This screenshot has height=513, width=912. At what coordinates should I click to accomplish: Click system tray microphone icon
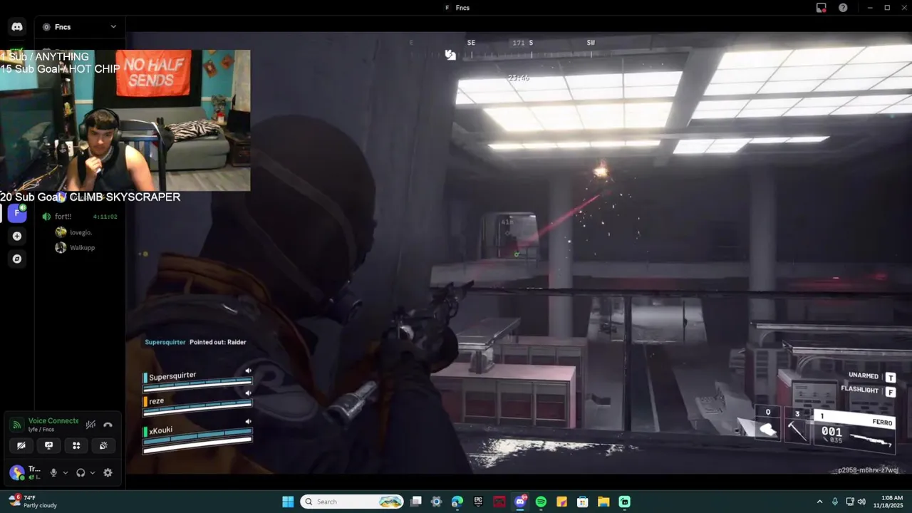[x=834, y=502]
